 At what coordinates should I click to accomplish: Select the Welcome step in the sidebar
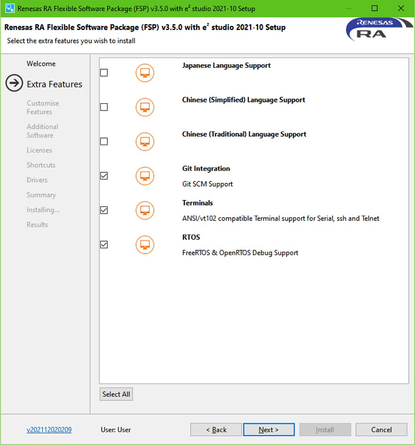coord(41,64)
